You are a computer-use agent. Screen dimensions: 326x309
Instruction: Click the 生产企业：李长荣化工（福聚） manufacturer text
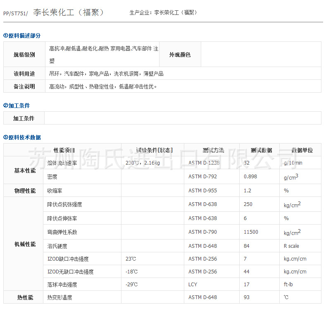click(x=163, y=13)
